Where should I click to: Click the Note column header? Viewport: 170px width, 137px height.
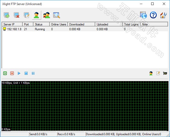pos(154,24)
